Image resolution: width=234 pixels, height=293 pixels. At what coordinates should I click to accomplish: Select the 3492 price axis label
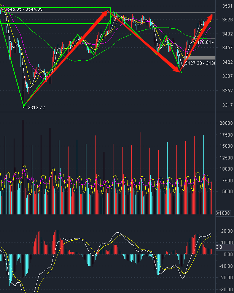[227, 34]
